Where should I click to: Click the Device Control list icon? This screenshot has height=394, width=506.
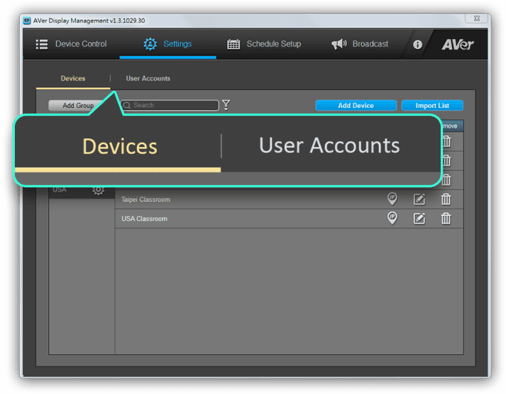(42, 44)
